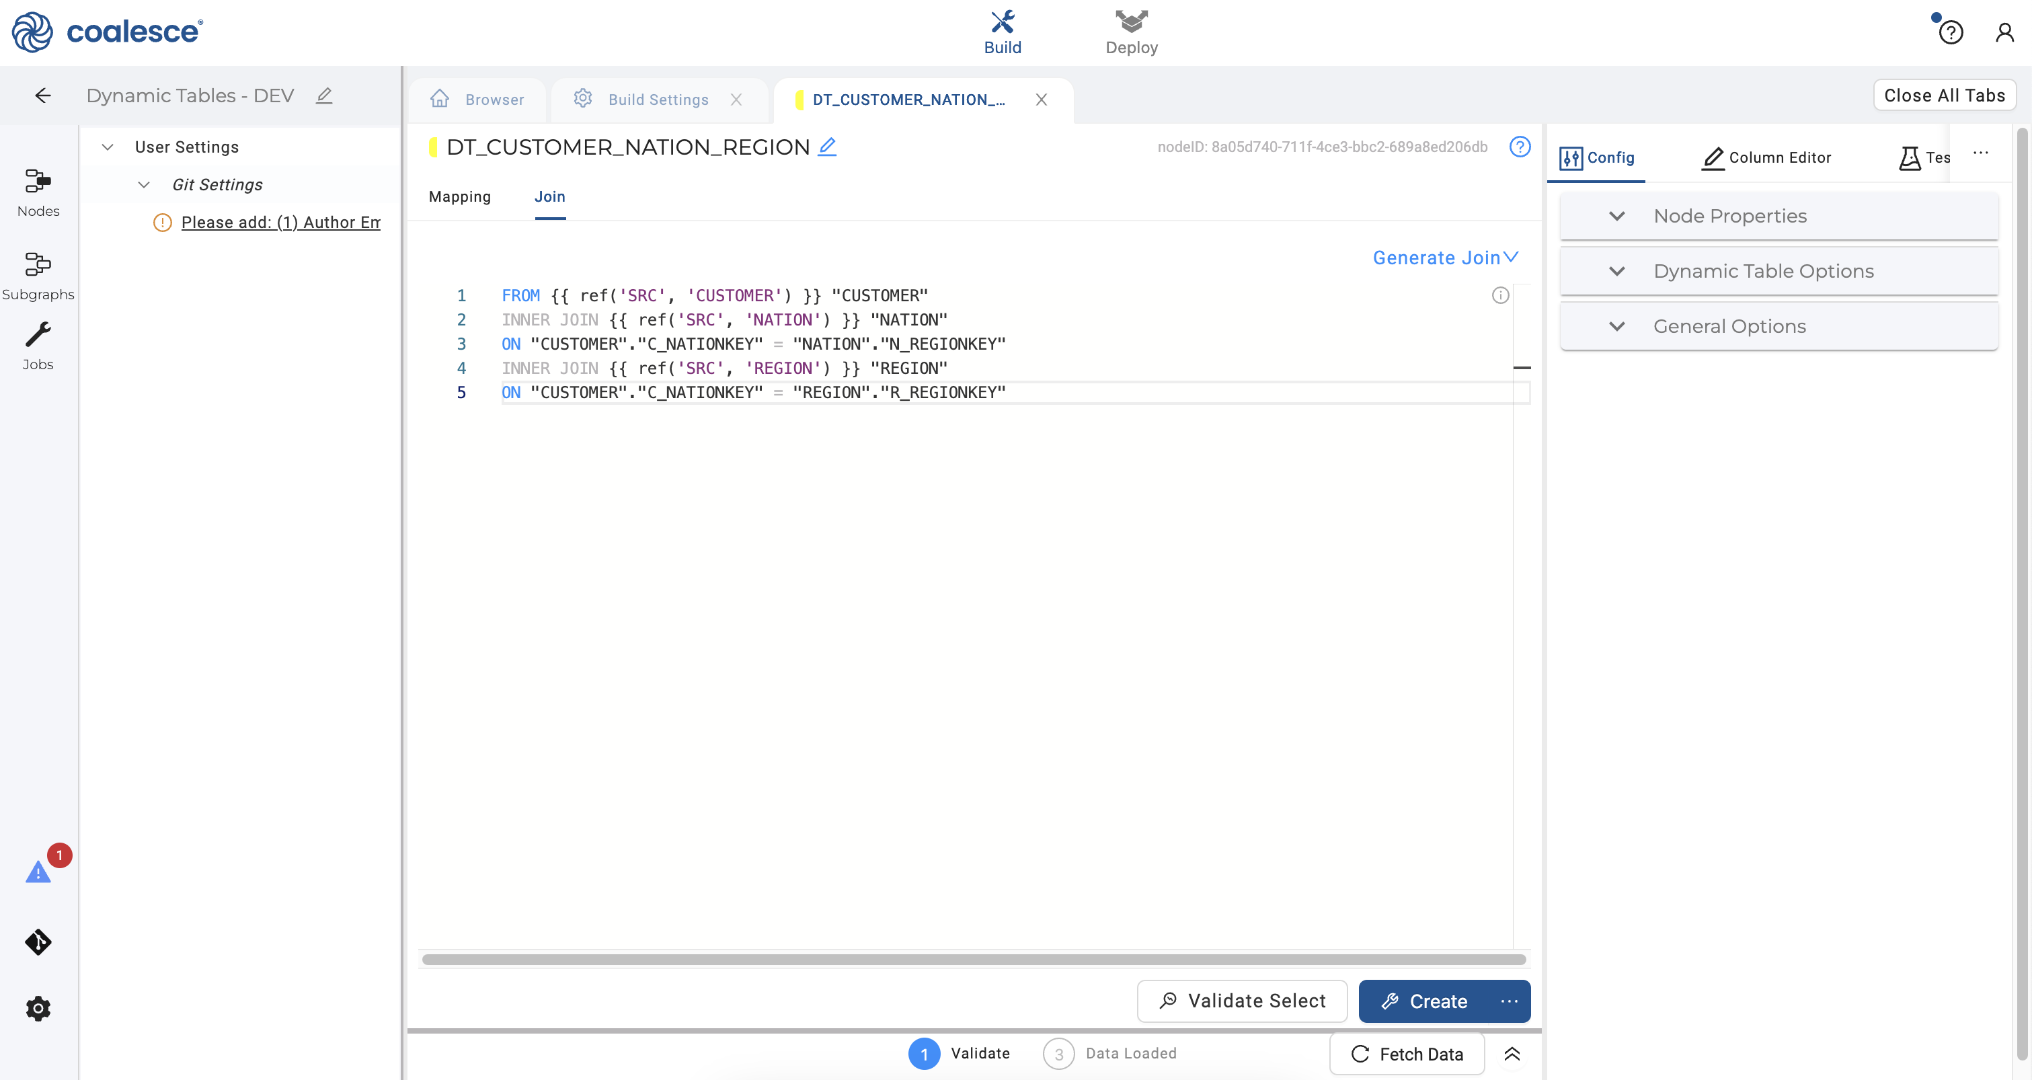Click the problems warning triangle icon
Screen dimensions: 2032x1080
(x=38, y=872)
